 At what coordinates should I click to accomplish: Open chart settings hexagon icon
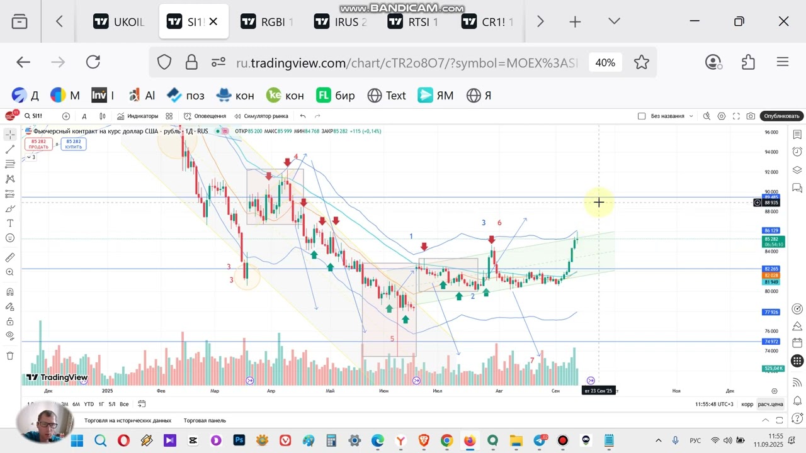click(x=722, y=116)
